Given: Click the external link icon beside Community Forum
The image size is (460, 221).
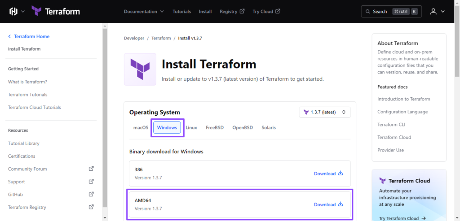Looking at the screenshot, I should 91,169.
